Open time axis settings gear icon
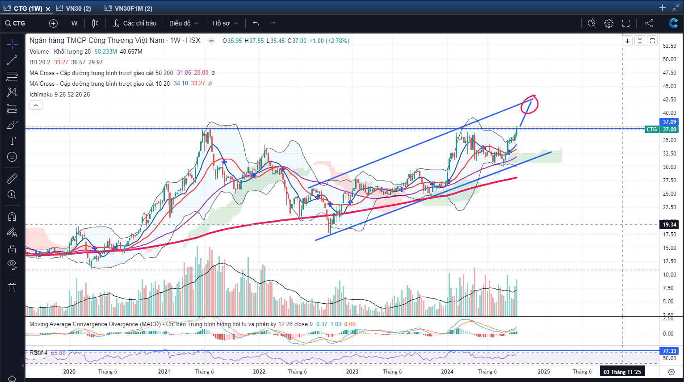Image resolution: width=684 pixels, height=382 pixels. coord(671,372)
